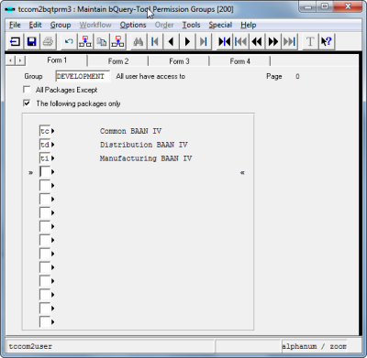Click the insert record toolbar icon
The image size is (367, 358).
85,41
